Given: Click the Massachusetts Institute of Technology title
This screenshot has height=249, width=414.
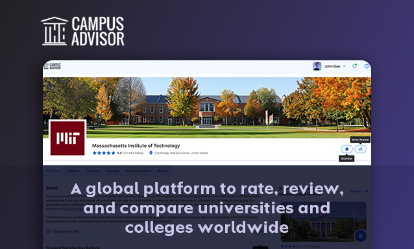Looking at the screenshot, I should 136,146.
